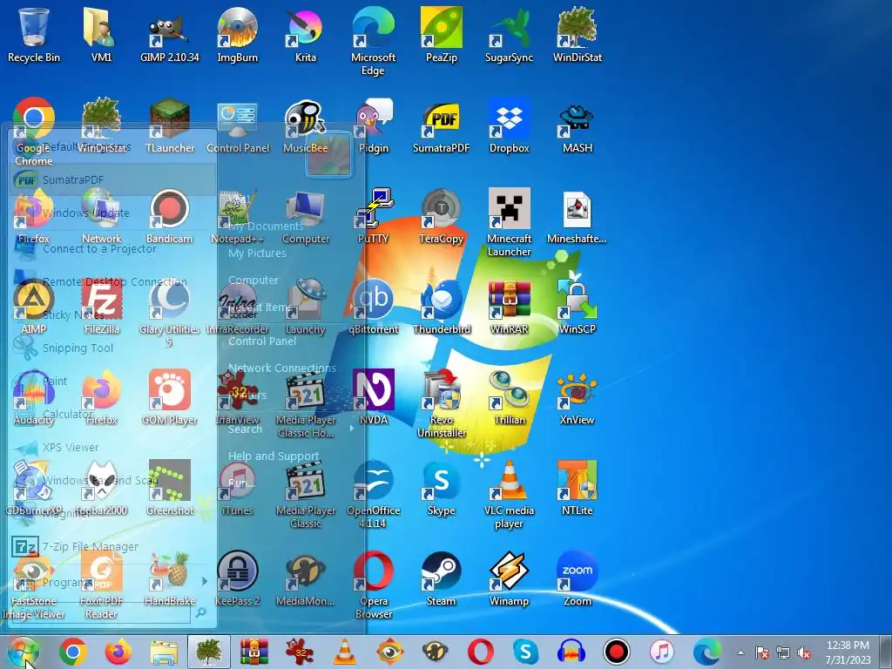The width and height of the screenshot is (892, 669).
Task: Open GOM Player desktop icon
Action: coord(170,397)
